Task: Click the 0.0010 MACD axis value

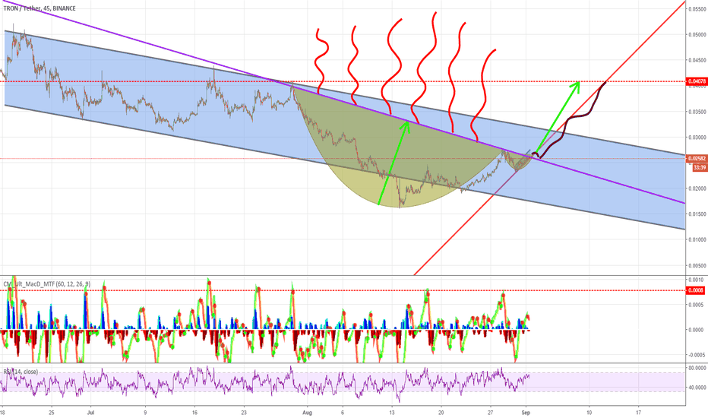Action: point(697,280)
